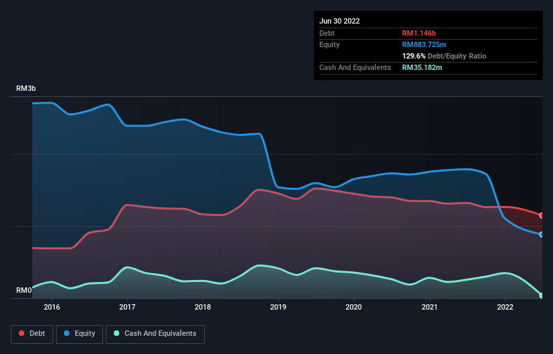The height and width of the screenshot is (354, 553).
Task: Toggle the Equity series legend button
Action: [x=79, y=334]
